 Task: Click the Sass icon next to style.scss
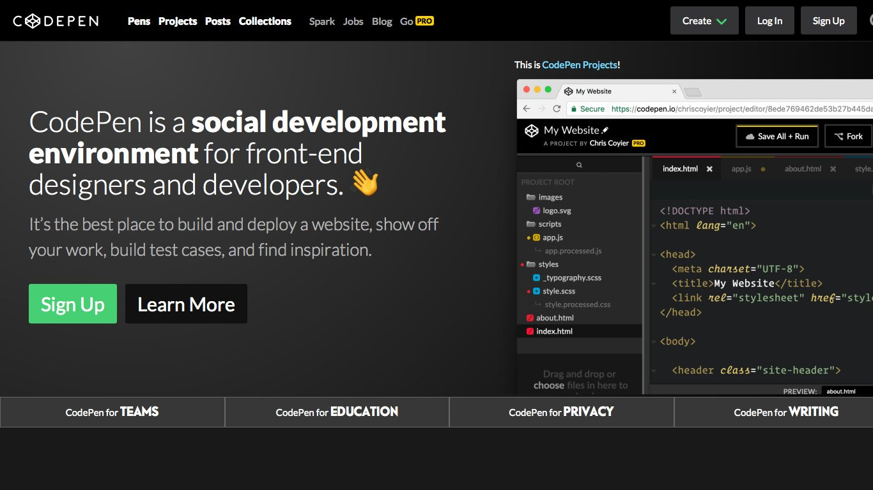(536, 291)
